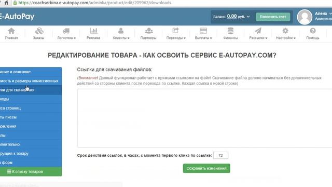
Task: Expand the balance currency dropdown arrow
Action: tap(248, 17)
